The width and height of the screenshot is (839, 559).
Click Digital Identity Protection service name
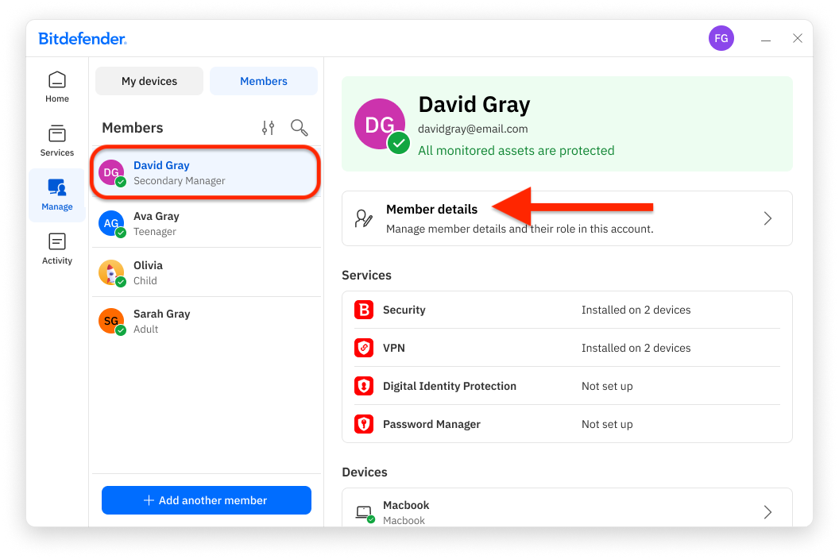(450, 386)
